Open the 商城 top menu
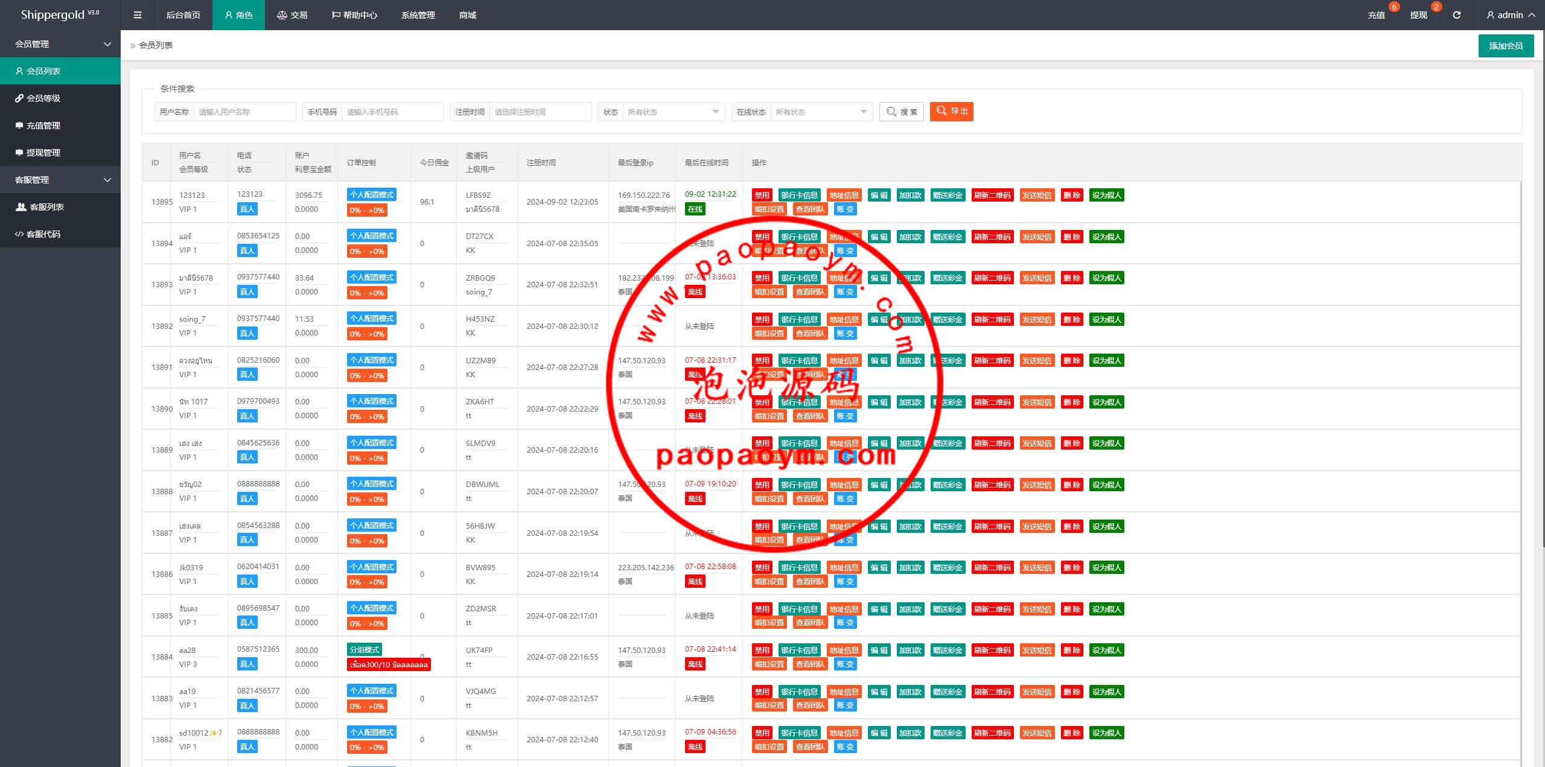The width and height of the screenshot is (1545, 767). click(468, 15)
